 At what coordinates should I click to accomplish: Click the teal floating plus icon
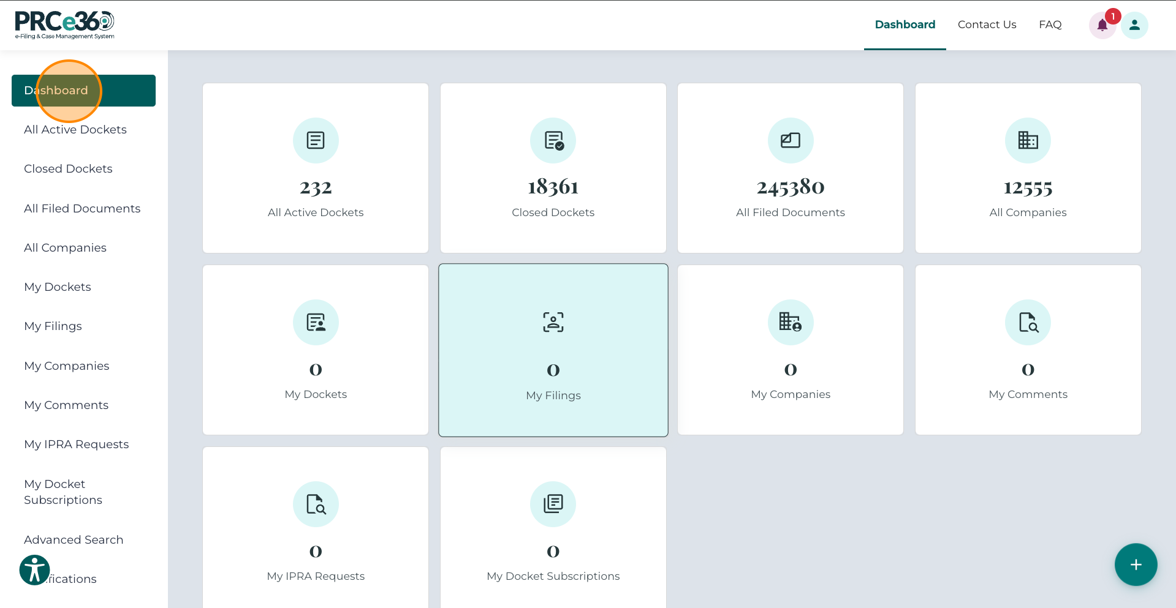point(1136,565)
